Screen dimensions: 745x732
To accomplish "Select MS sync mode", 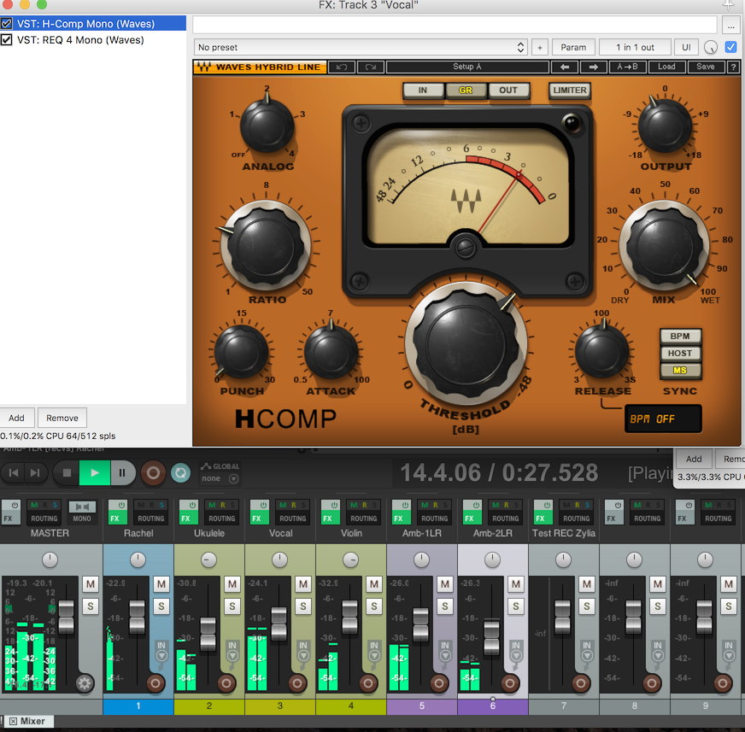I will (680, 370).
